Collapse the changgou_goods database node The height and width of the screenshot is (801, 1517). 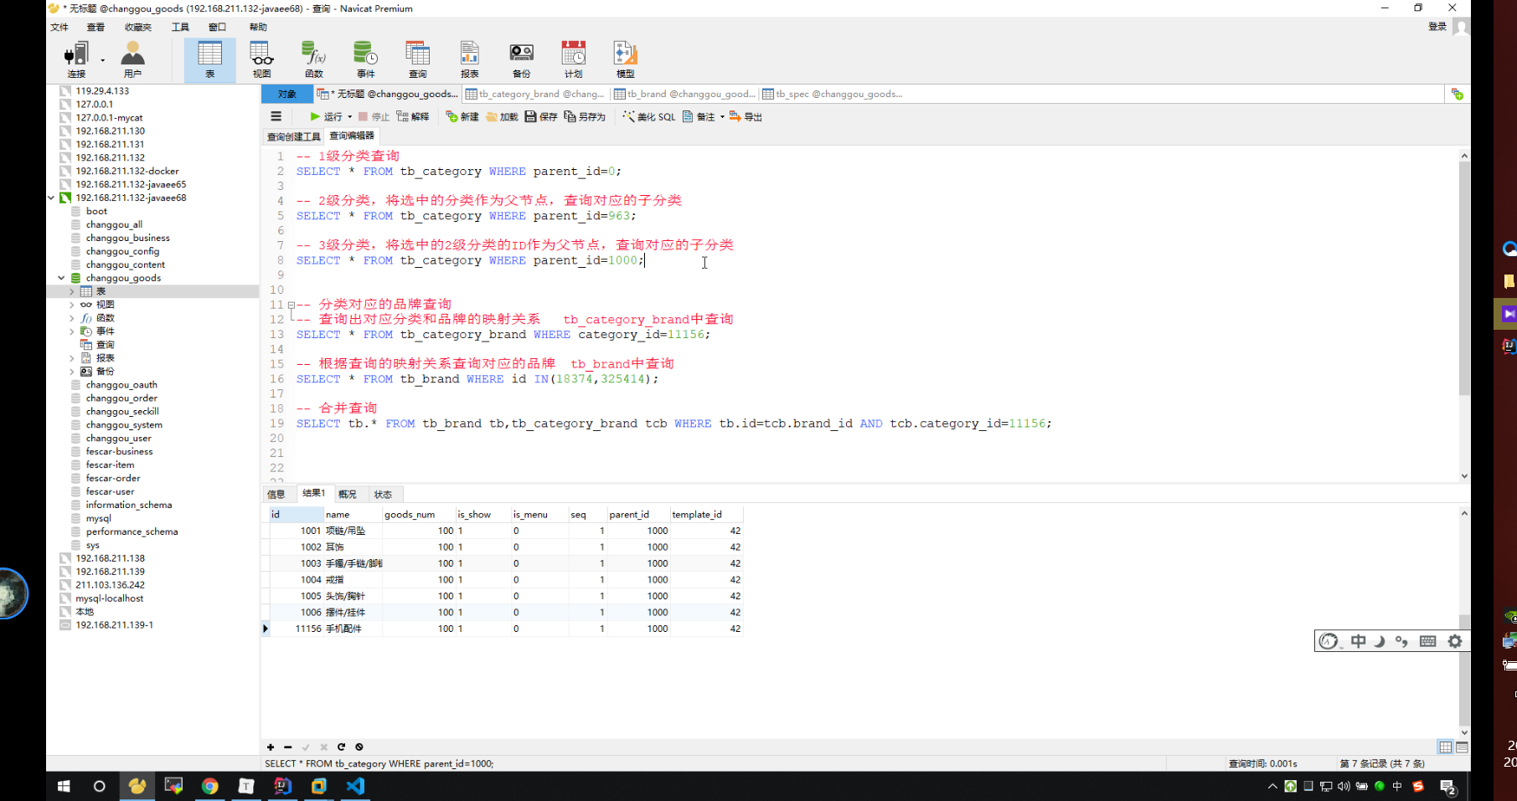pos(61,278)
